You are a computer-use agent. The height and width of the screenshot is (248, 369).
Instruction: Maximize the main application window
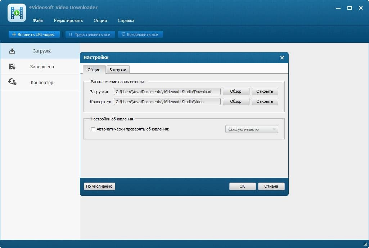pyautogui.click(x=350, y=8)
